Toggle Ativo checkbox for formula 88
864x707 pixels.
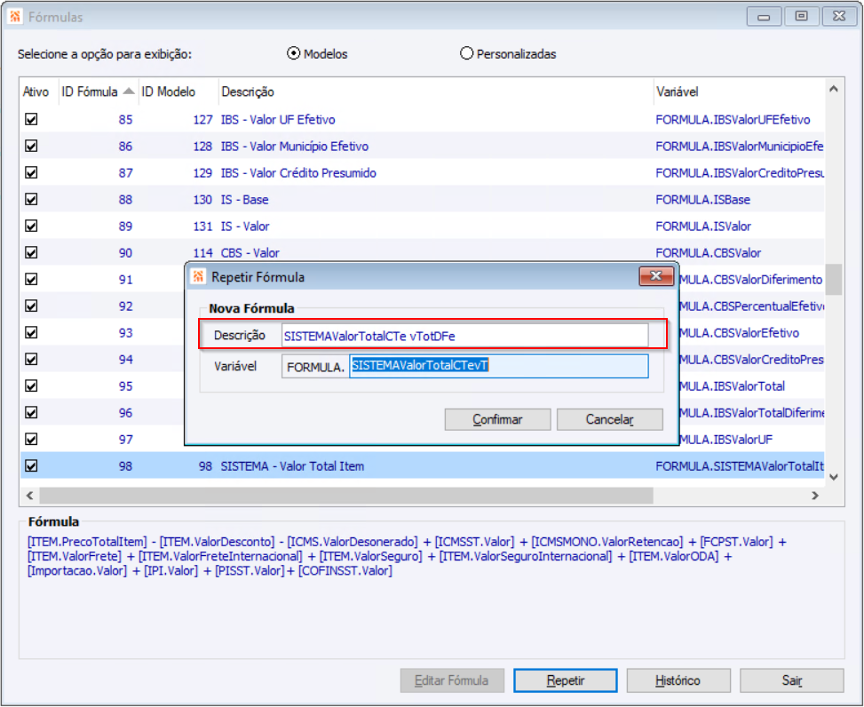[x=31, y=199]
